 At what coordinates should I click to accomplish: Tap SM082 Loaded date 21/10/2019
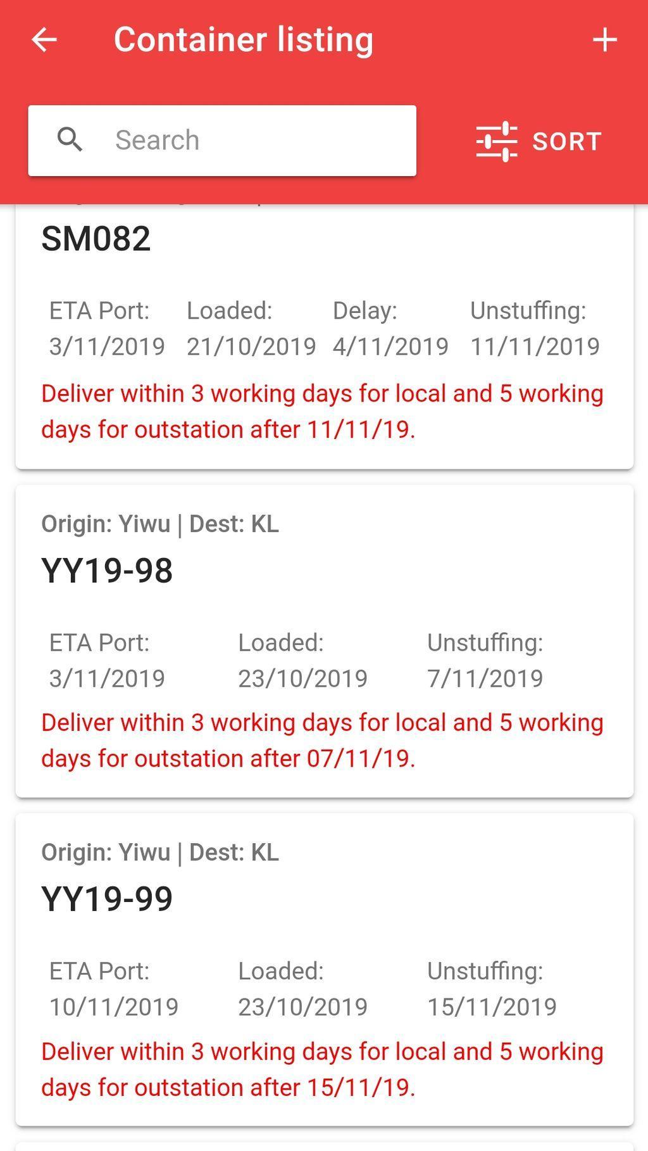pyautogui.click(x=251, y=347)
